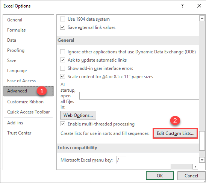Viewport: 206px width, 183px height.
Task: Click the vertical scrollbar up arrow
Action: pos(202,18)
